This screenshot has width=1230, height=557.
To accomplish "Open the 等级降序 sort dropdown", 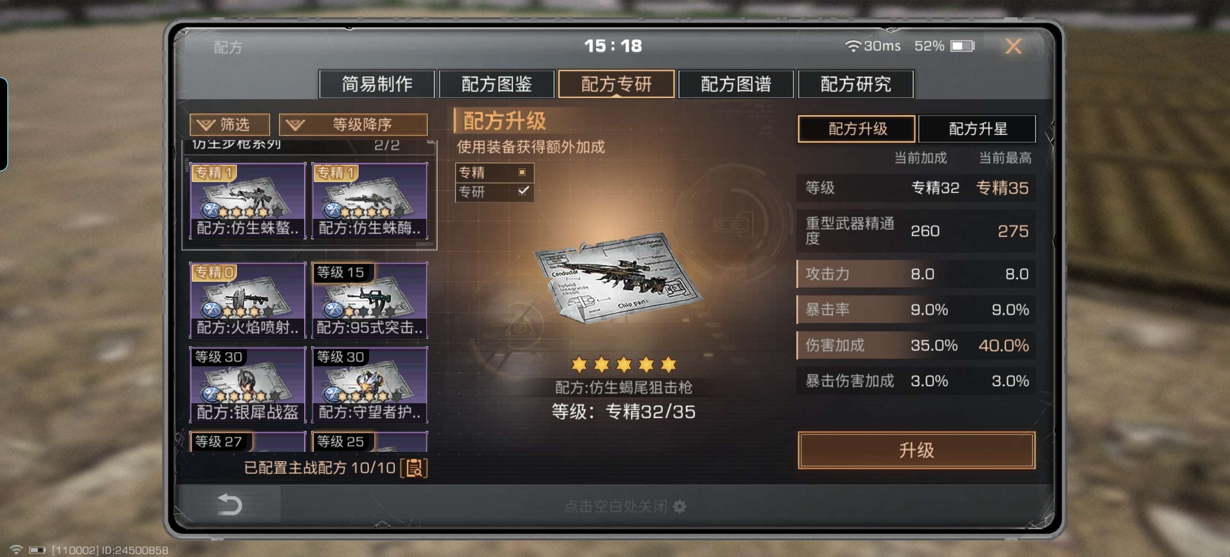I will (x=353, y=125).
